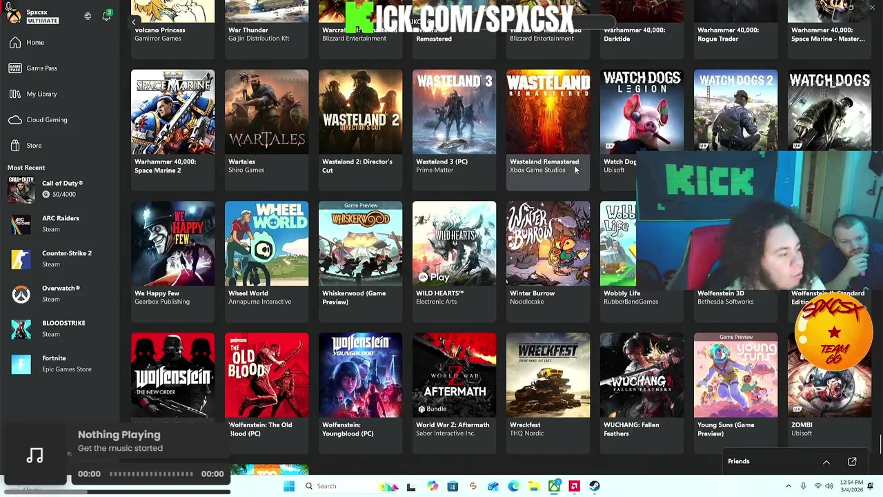
Task: Click the music note icon in media popup
Action: (x=35, y=456)
